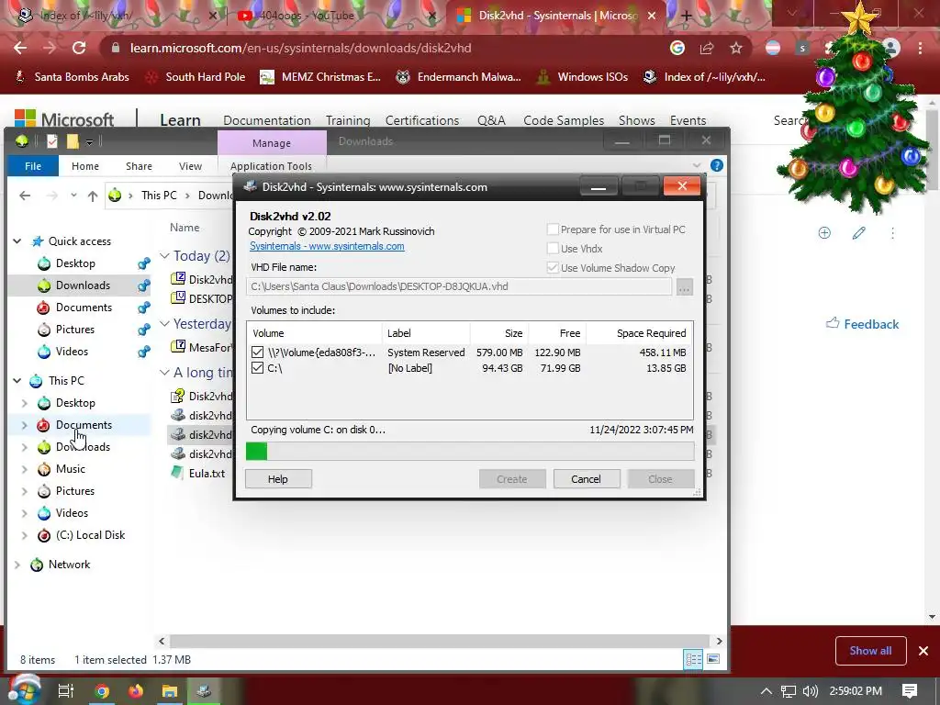Viewport: 940px width, 705px height.
Task: Click Help button in Disk2vhd
Action: [278, 479]
